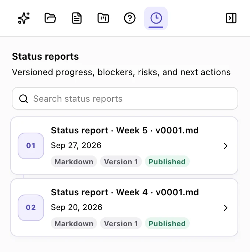Click Published tag on Week 5 report
Viewport: 250px width, 252px height.
pos(167,161)
